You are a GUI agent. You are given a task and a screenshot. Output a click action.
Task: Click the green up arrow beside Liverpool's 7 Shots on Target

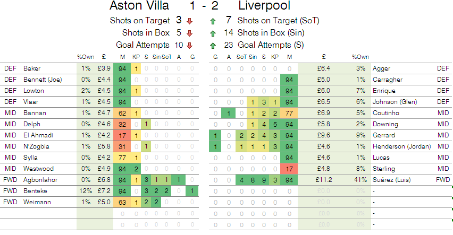coord(213,21)
